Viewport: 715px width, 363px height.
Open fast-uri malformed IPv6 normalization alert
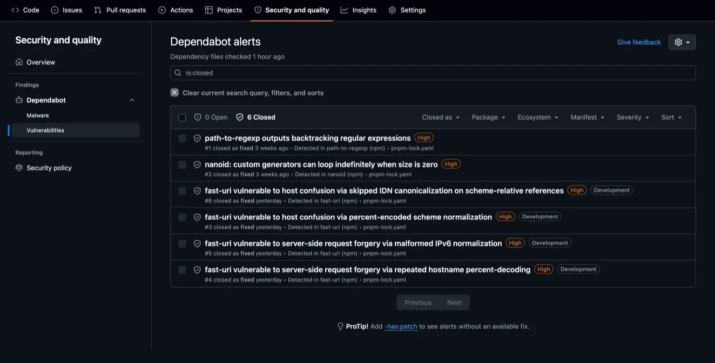coord(353,243)
